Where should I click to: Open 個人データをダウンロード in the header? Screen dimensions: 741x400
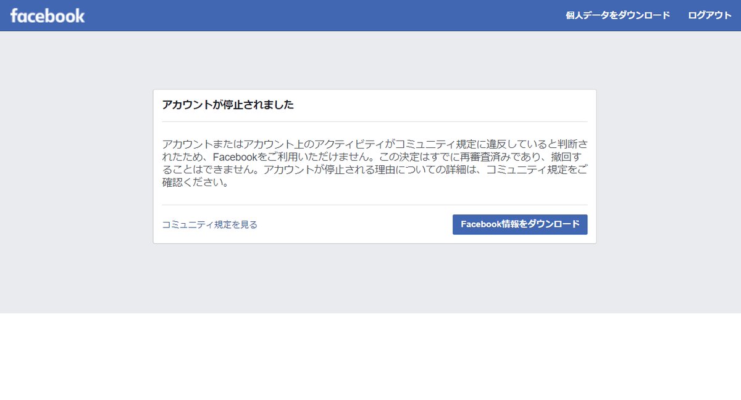click(617, 16)
